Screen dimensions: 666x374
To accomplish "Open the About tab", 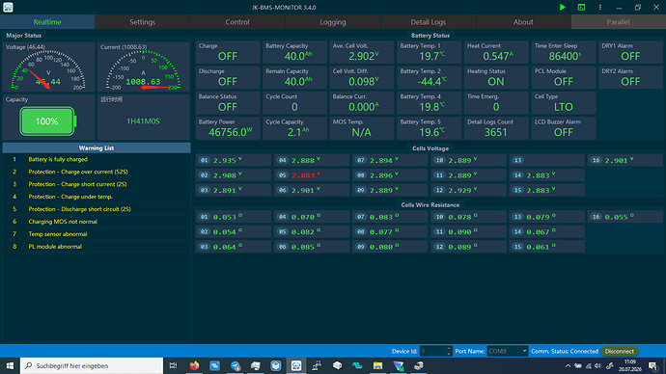I will (523, 22).
